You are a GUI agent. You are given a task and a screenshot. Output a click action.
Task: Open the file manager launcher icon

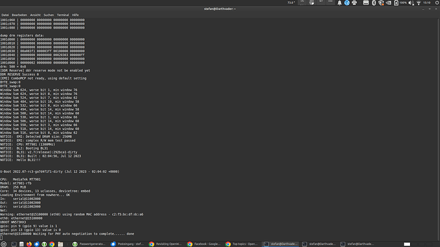[x=61, y=244]
